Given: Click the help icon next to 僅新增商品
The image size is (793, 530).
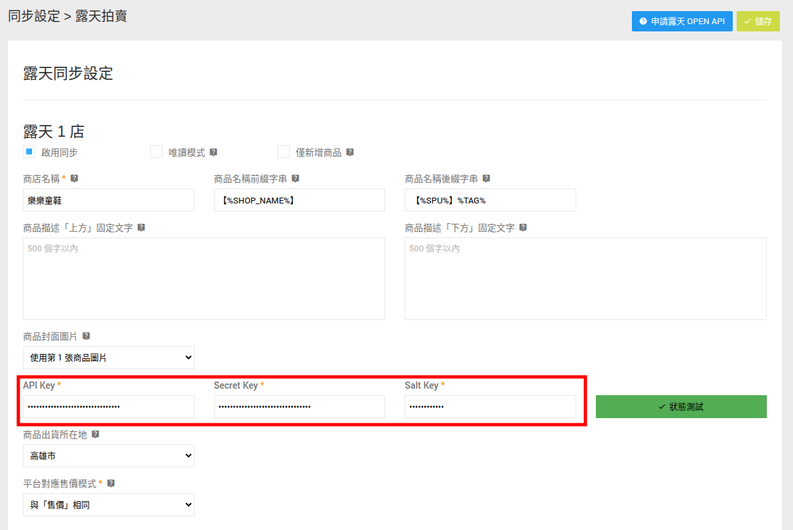Looking at the screenshot, I should [350, 152].
